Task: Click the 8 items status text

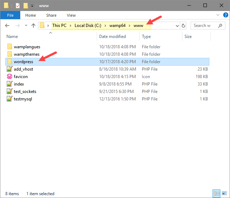Action: point(12,194)
